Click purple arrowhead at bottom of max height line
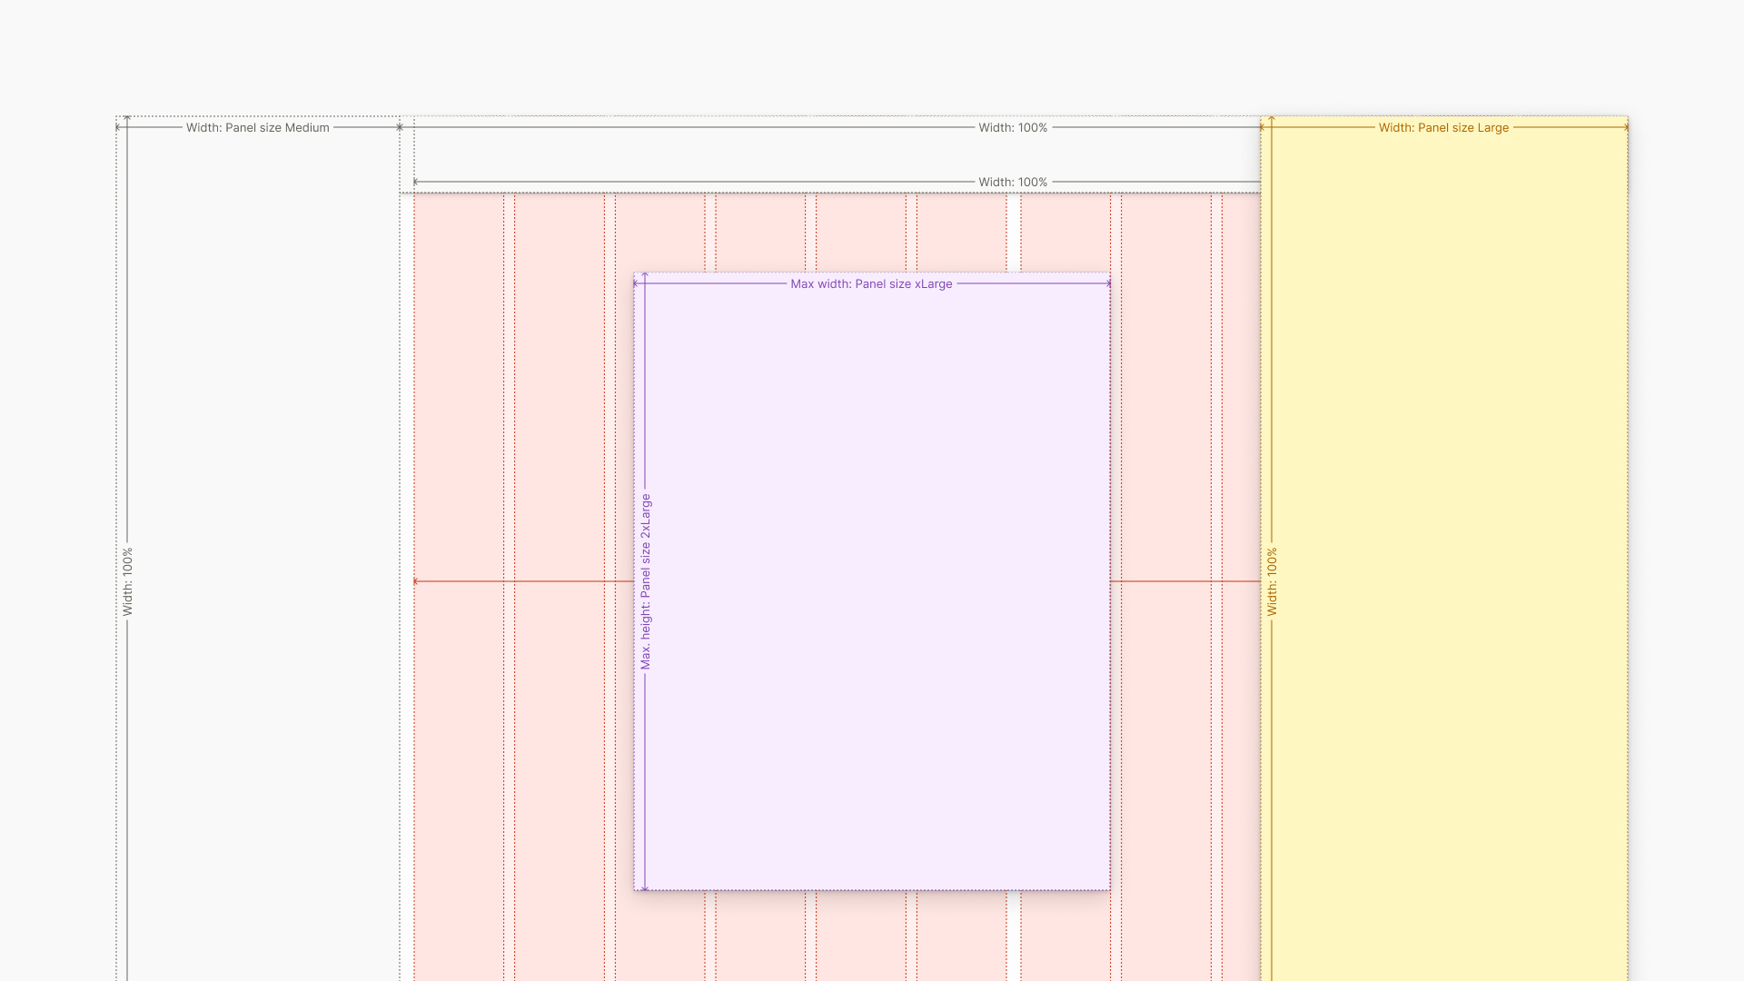 pyautogui.click(x=645, y=887)
